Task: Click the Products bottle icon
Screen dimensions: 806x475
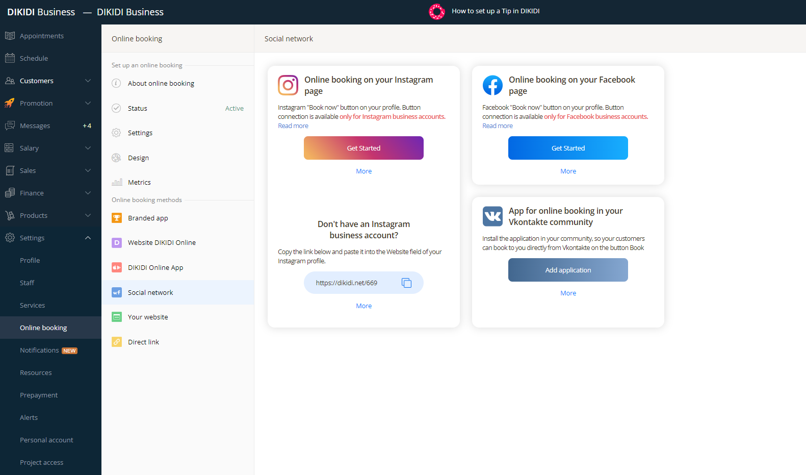Action: point(10,215)
